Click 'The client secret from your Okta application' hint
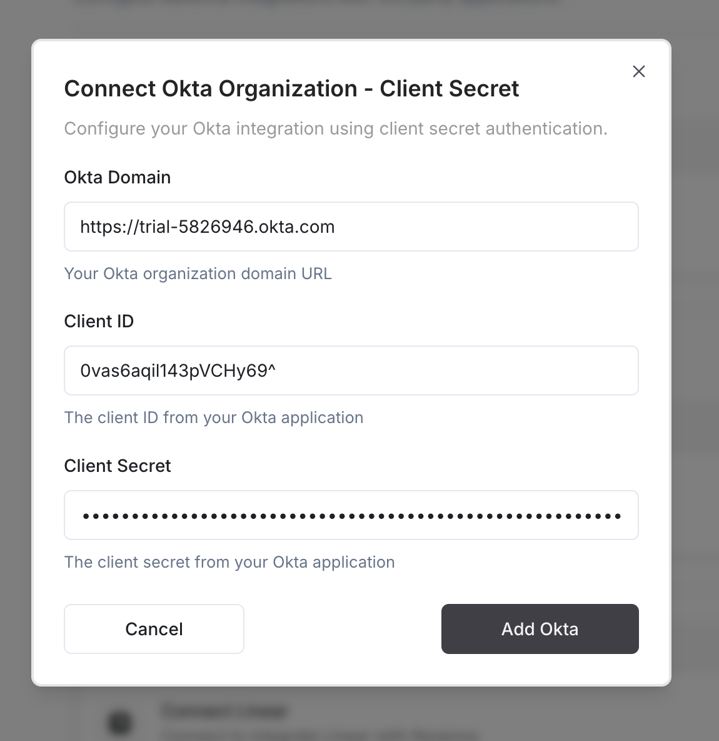Image resolution: width=719 pixels, height=741 pixels. click(229, 563)
